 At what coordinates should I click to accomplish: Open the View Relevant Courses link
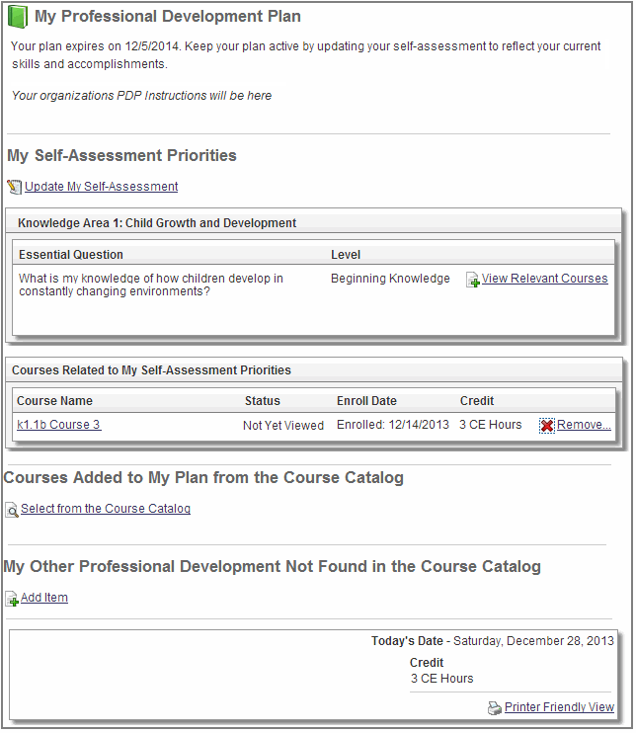[544, 279]
